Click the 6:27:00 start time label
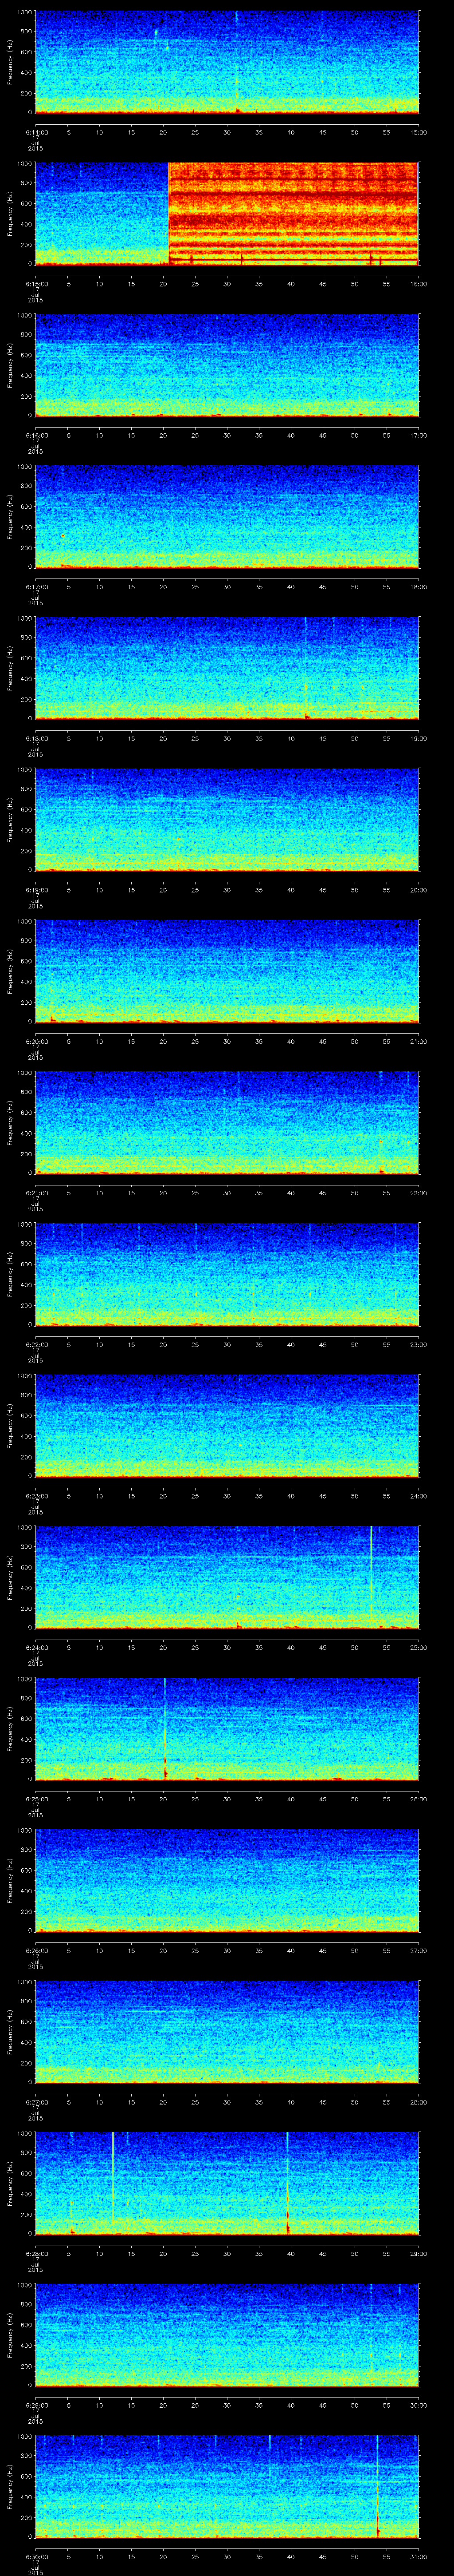This screenshot has height=2576, width=454. (x=36, y=2102)
